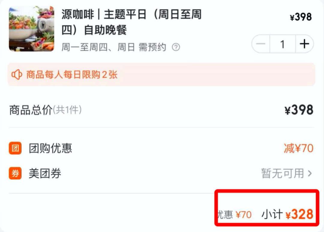Expand the 暂无可用 coupon chevron
Screen dimensions: 324x232
click(310, 173)
